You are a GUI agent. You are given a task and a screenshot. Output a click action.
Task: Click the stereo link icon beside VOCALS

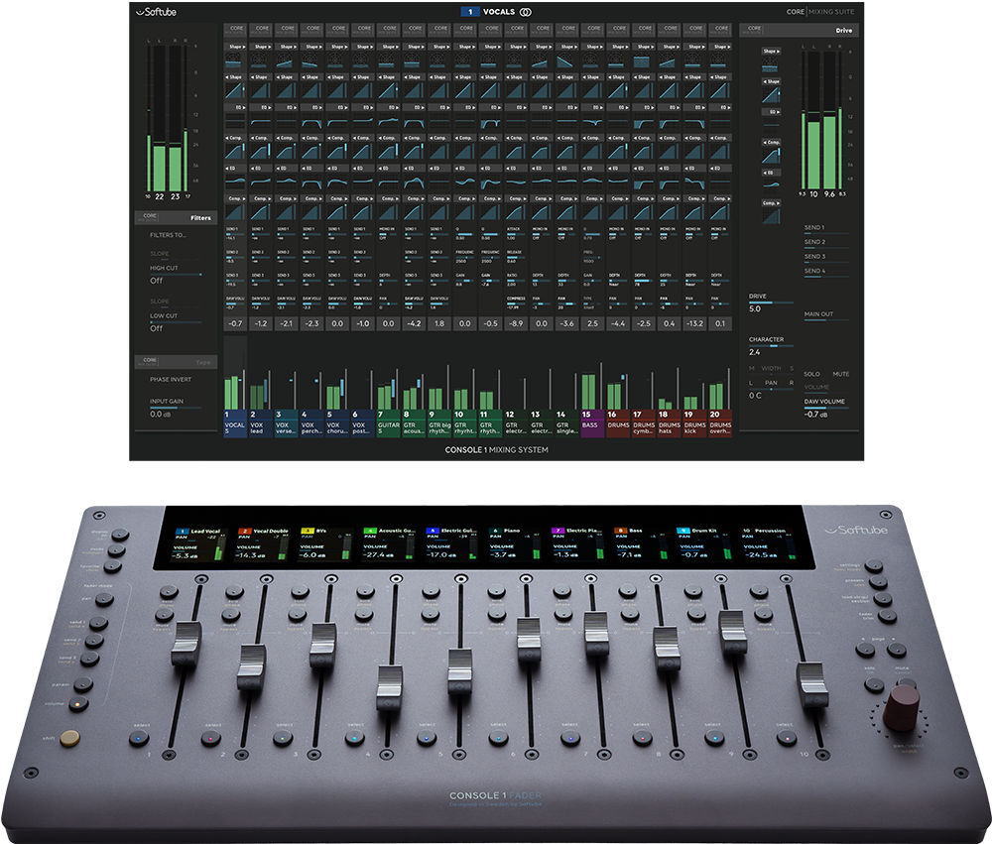525,13
